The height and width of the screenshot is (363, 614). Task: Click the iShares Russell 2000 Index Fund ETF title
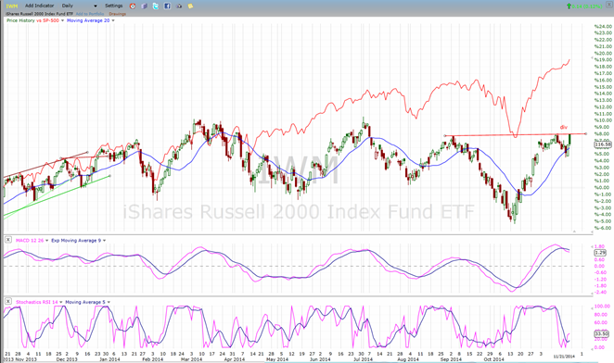39,14
